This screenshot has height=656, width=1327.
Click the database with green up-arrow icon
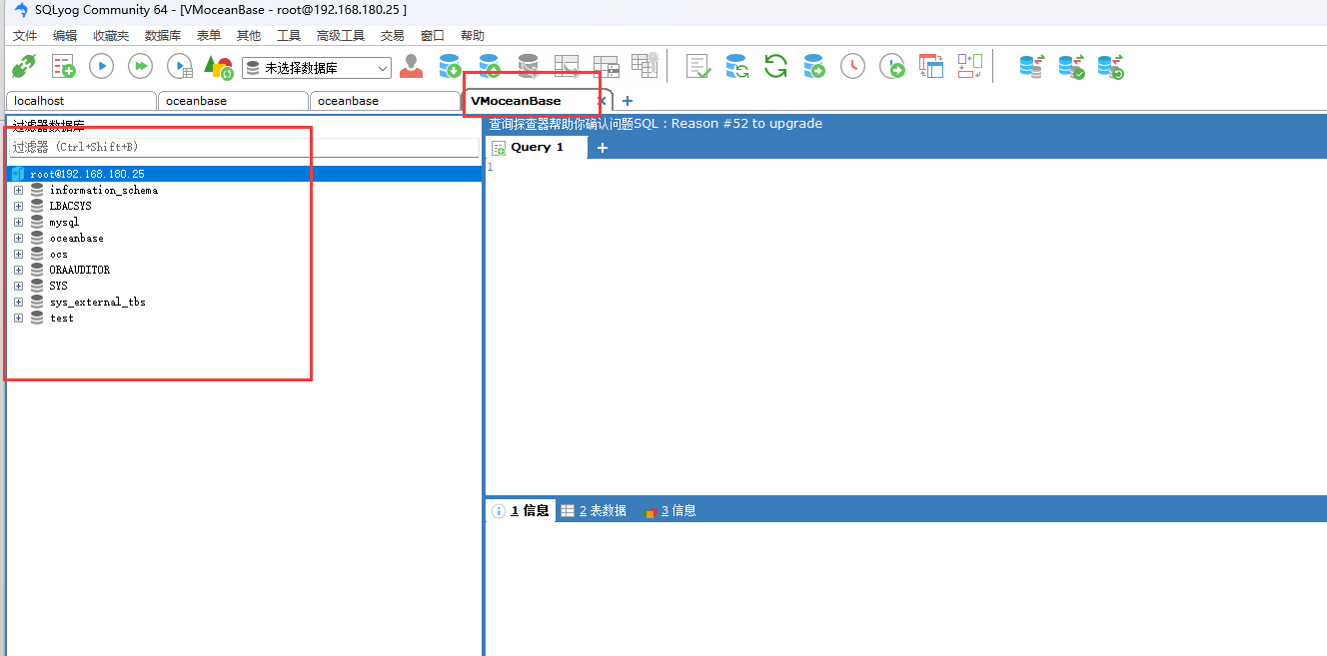(x=489, y=67)
